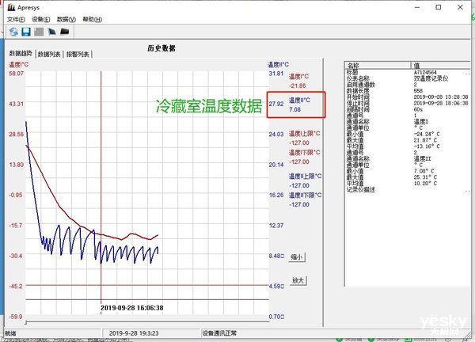Click the black flat device toolbar icon

coord(65,32)
